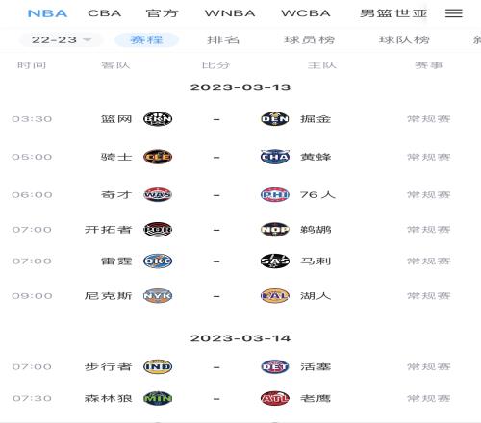Open the Hornets CHA logo
The image size is (481, 423).
point(275,157)
